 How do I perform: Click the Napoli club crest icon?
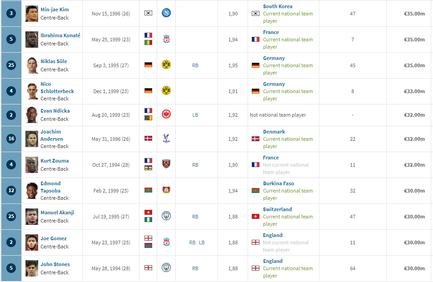click(166, 13)
